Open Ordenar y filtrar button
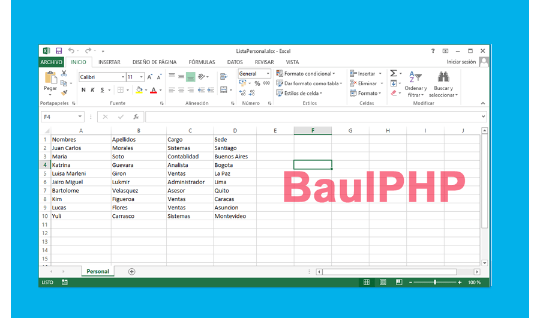This screenshot has height=318, width=540. (x=416, y=84)
